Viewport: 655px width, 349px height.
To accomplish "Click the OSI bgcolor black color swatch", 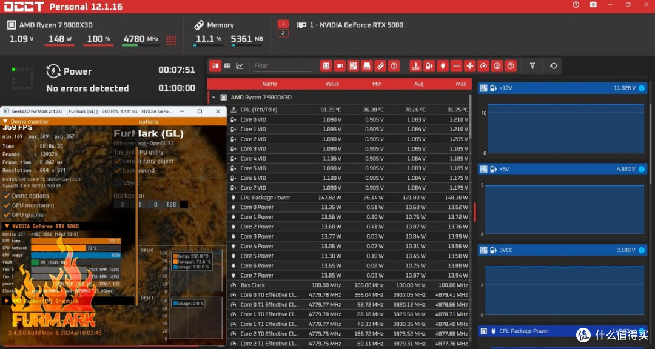I will [x=183, y=205].
